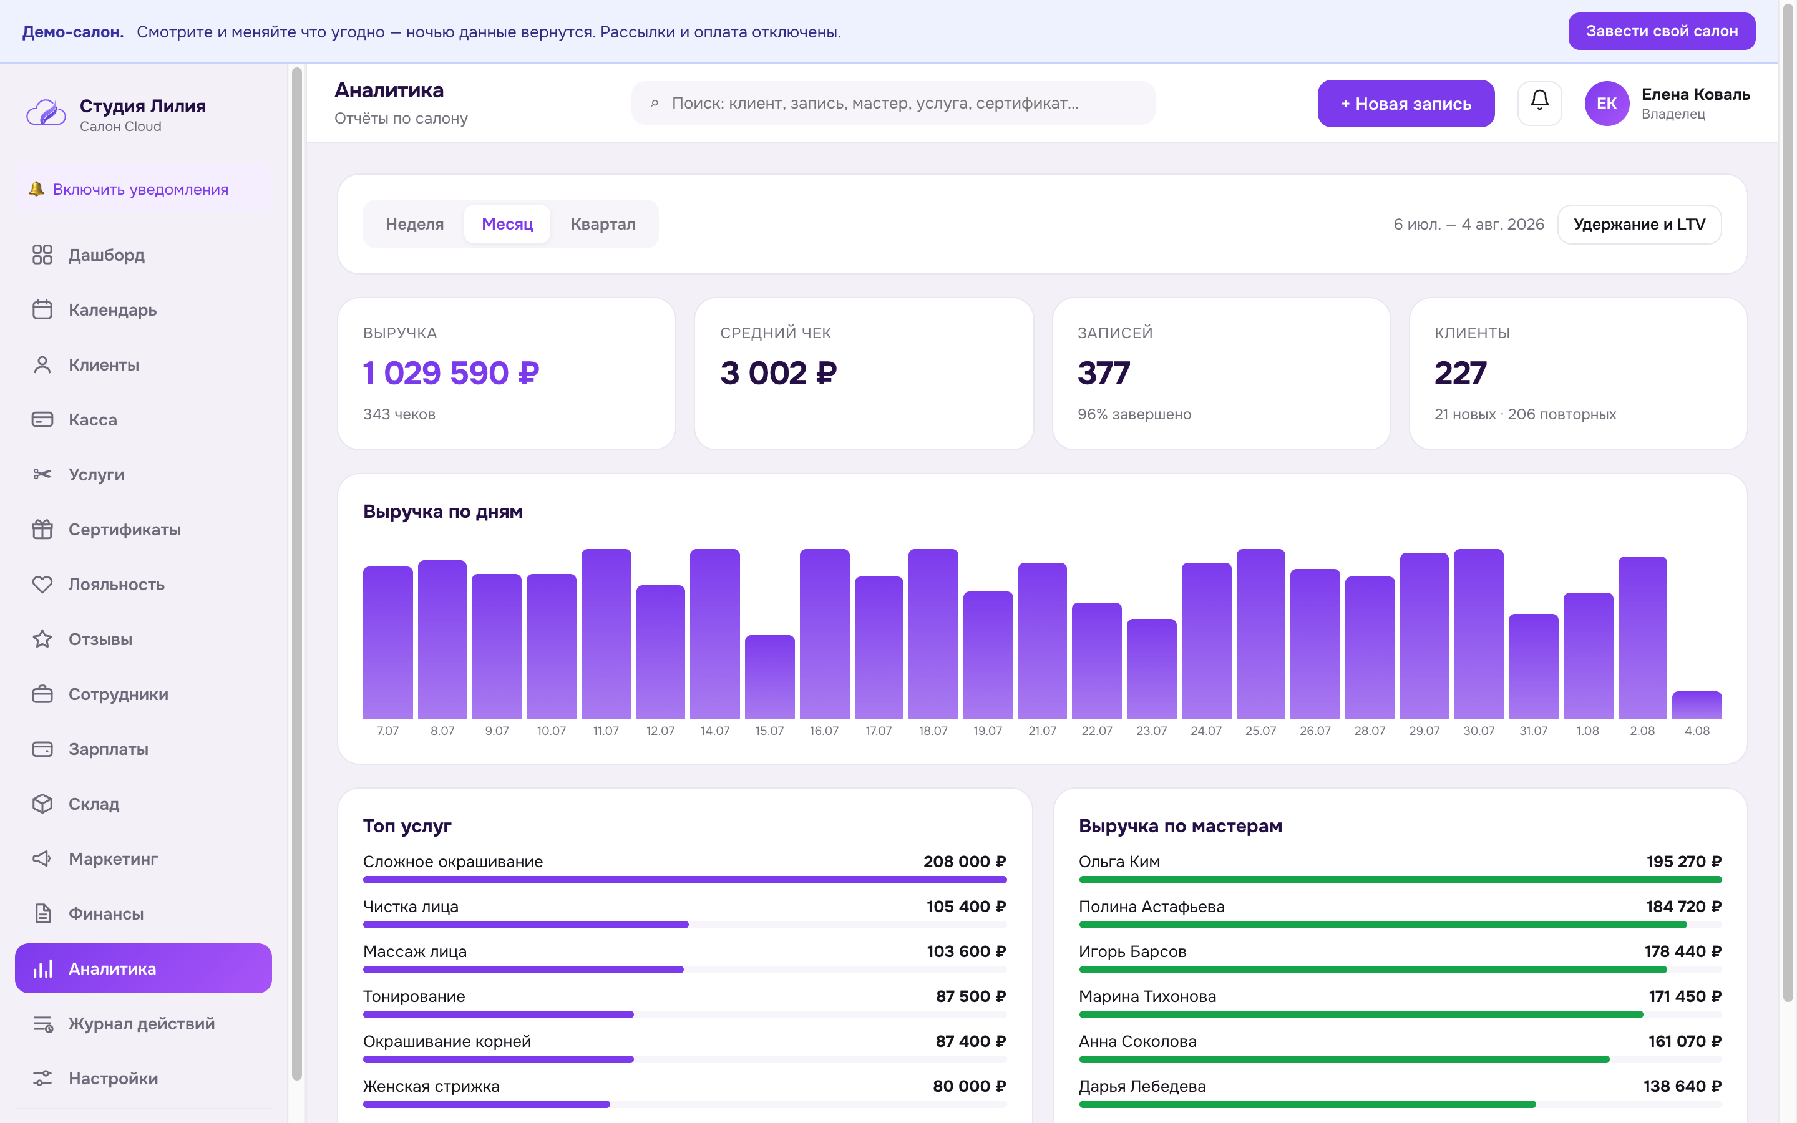
Task: Click the Склад box icon
Action: tap(42, 804)
